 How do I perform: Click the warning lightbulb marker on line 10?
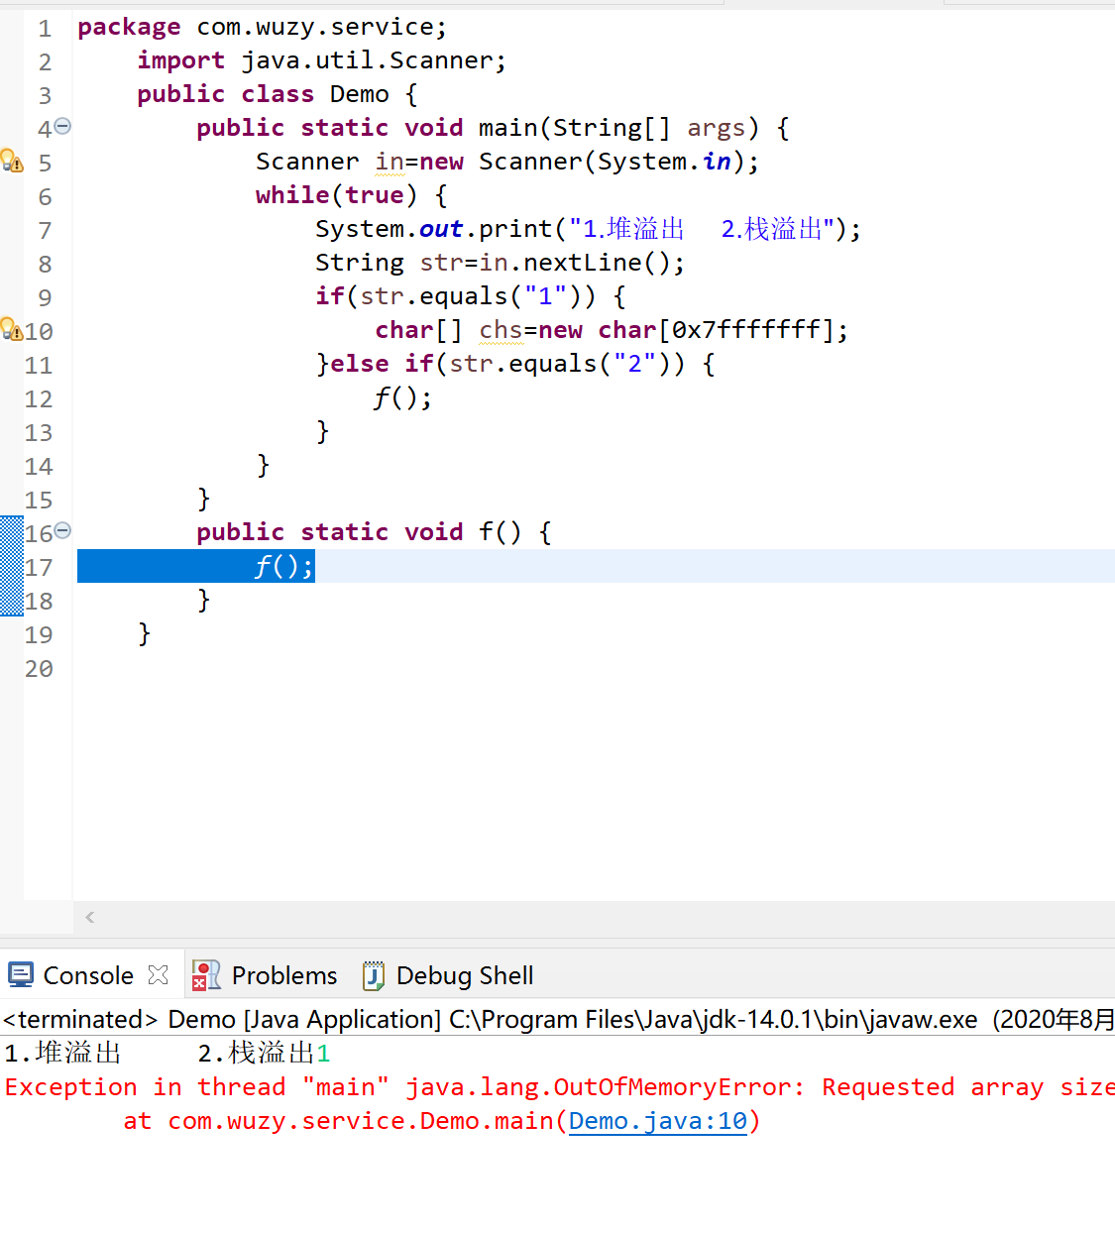coord(11,329)
